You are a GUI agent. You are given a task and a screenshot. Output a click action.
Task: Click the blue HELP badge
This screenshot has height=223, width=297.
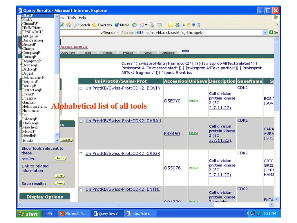185,51
